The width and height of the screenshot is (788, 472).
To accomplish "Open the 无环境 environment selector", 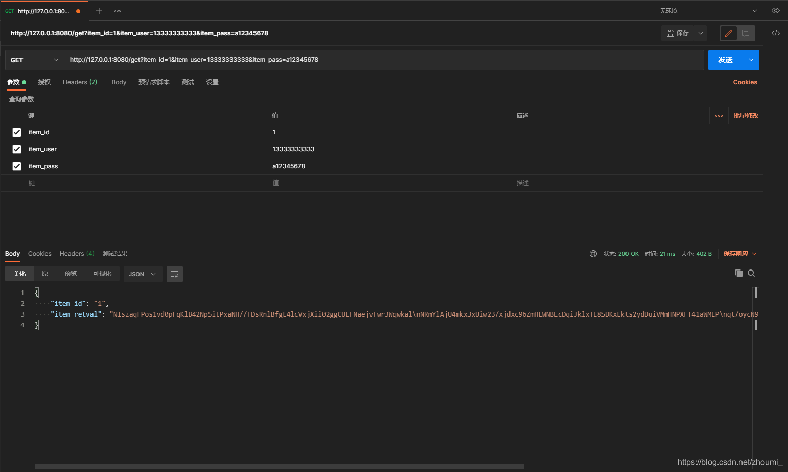I will pos(708,11).
